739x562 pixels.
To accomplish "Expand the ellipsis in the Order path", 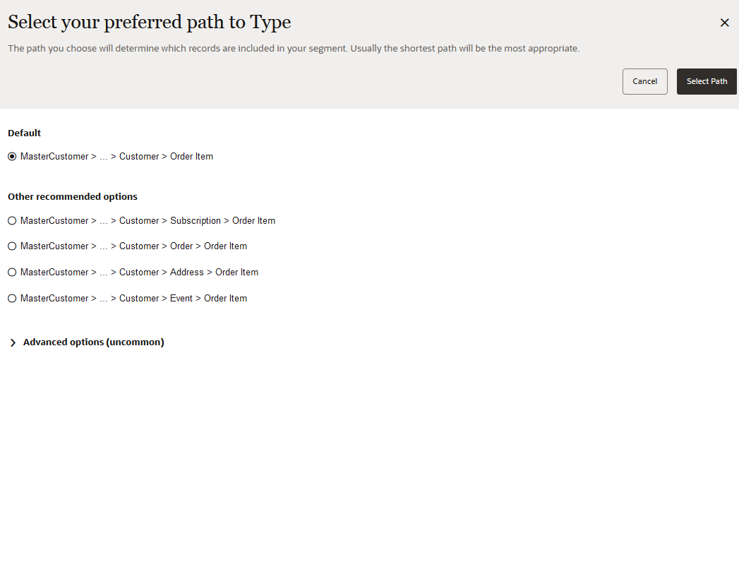I will tap(104, 247).
